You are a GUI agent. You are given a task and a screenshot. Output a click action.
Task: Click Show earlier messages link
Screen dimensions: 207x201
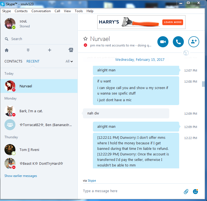pyautogui.click(x=21, y=176)
